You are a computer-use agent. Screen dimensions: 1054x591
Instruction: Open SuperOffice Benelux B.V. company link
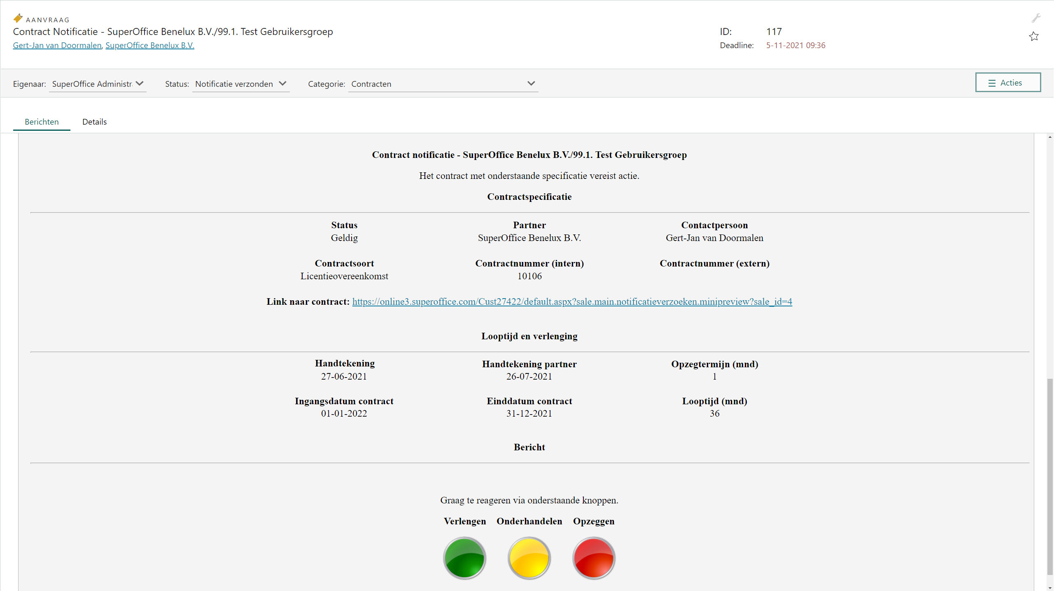(x=150, y=45)
